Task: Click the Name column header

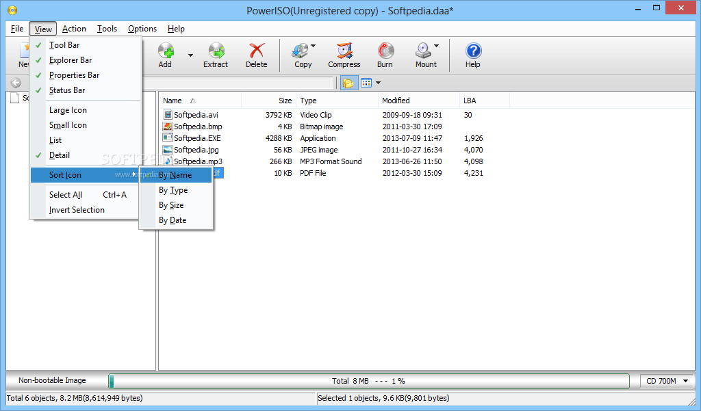Action: click(x=200, y=101)
